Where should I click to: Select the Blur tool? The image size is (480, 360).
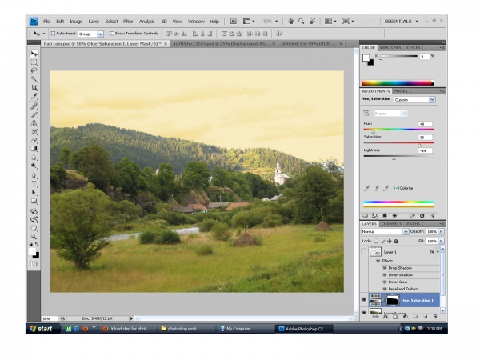(34, 158)
